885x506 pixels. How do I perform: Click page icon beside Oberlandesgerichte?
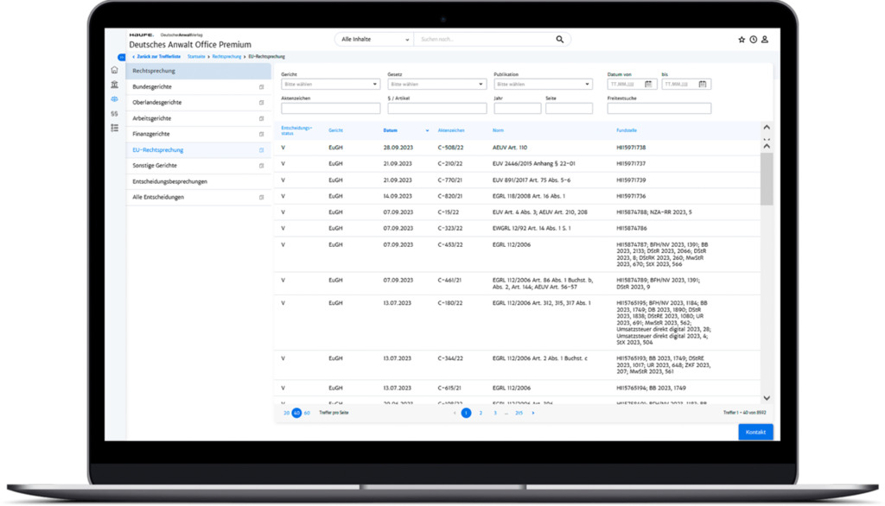click(261, 103)
